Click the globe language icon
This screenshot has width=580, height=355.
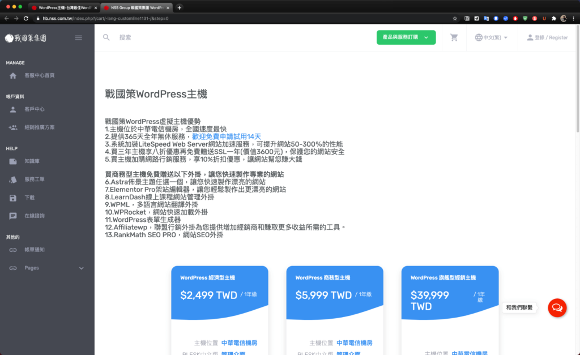pyautogui.click(x=479, y=37)
